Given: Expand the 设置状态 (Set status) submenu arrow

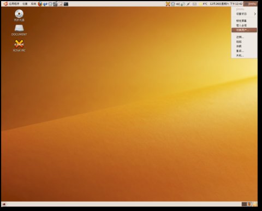Looking at the screenshot, I should pos(255,14).
